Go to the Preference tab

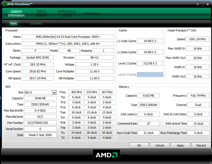coord(92,13)
